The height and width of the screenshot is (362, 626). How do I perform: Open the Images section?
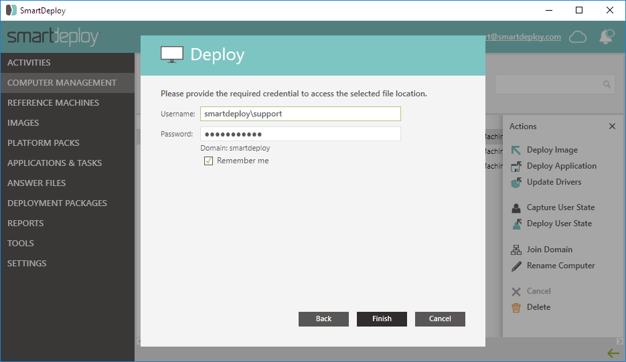[68, 122]
